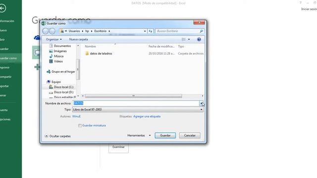Click the refresh button beside address bar
This screenshot has height=178, width=317.
(151, 31)
